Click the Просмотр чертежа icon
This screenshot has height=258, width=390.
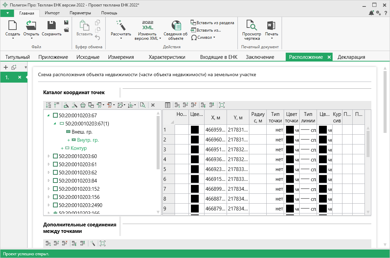[251, 25]
